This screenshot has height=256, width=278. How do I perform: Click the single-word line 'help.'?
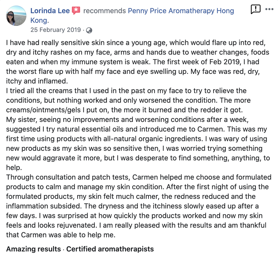(14, 168)
